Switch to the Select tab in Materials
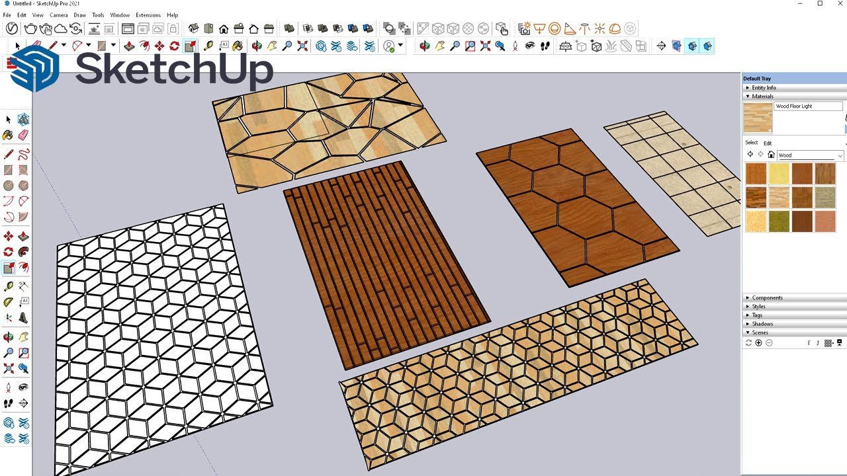 pyautogui.click(x=752, y=143)
